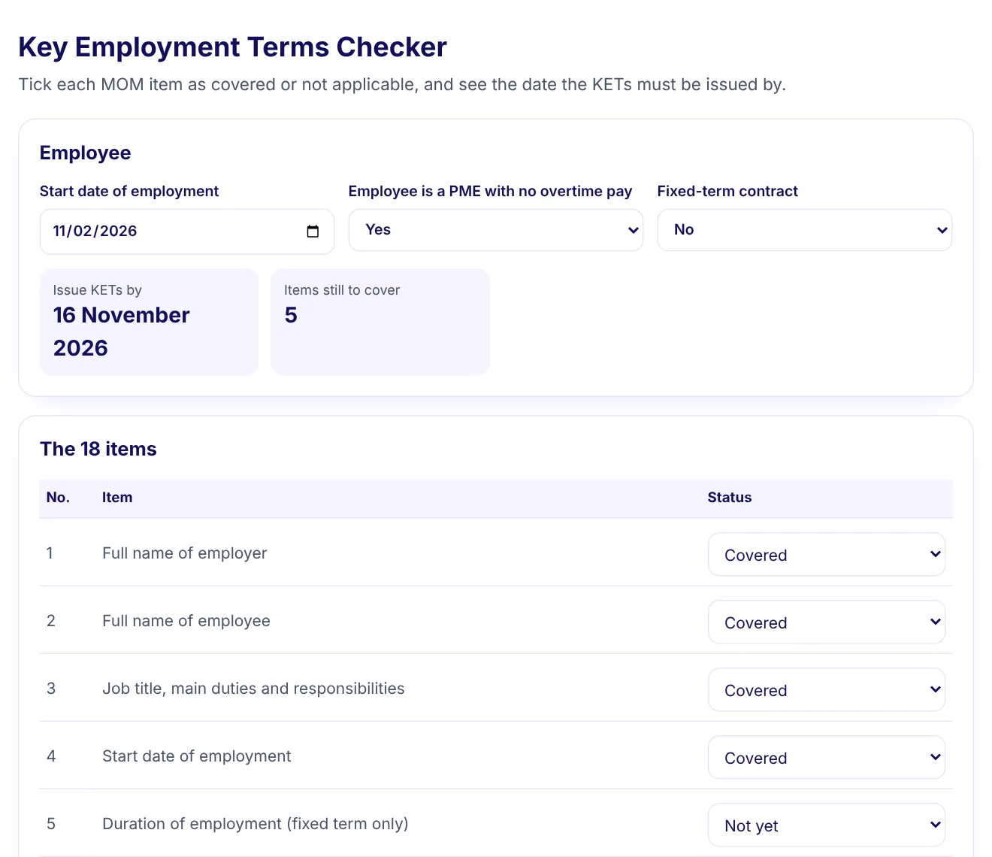Change status for Full name of employee
Viewport: 992px width, 857px height.
click(x=827, y=622)
